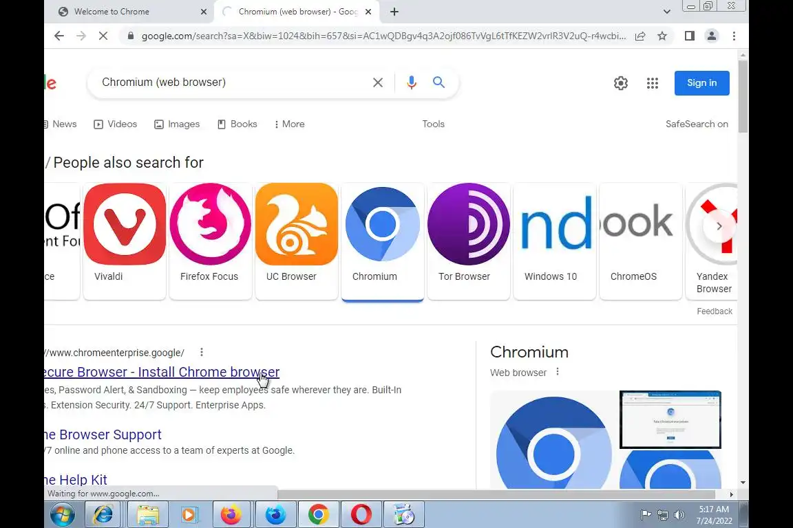Open options for chromeenterprise result

coord(201,352)
